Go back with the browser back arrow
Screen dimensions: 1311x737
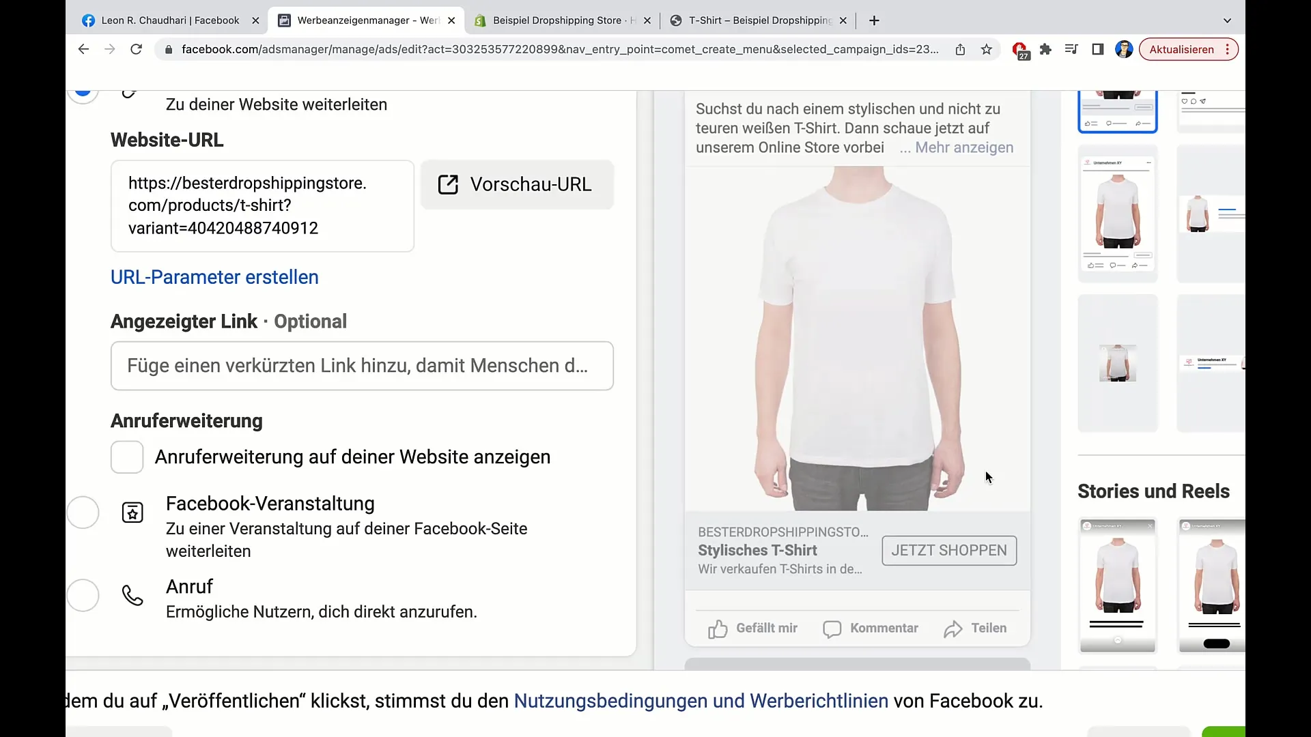[83, 49]
